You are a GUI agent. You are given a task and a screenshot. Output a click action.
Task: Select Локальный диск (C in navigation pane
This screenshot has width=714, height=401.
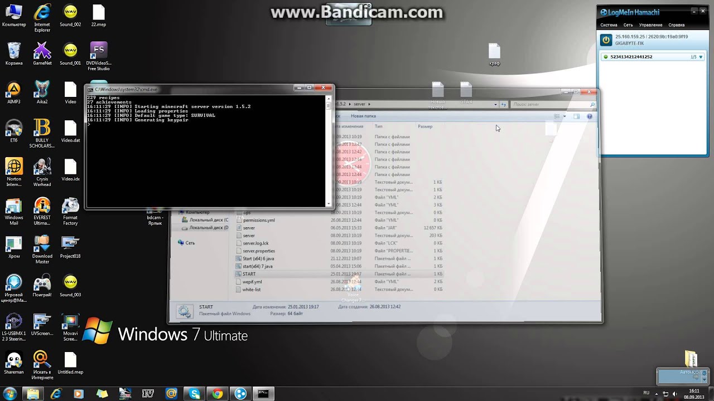(x=205, y=220)
